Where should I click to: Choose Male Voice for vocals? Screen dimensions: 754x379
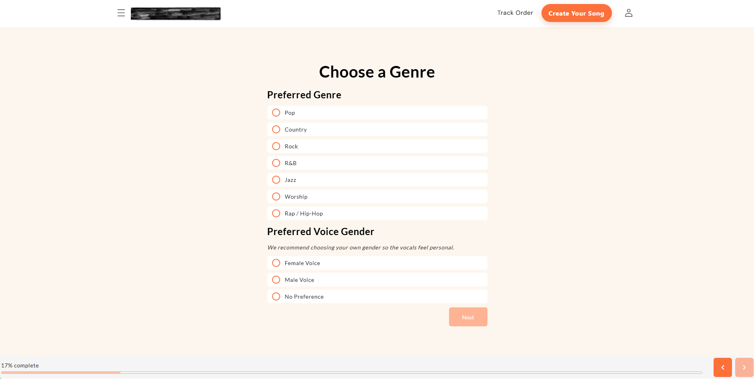click(x=276, y=280)
